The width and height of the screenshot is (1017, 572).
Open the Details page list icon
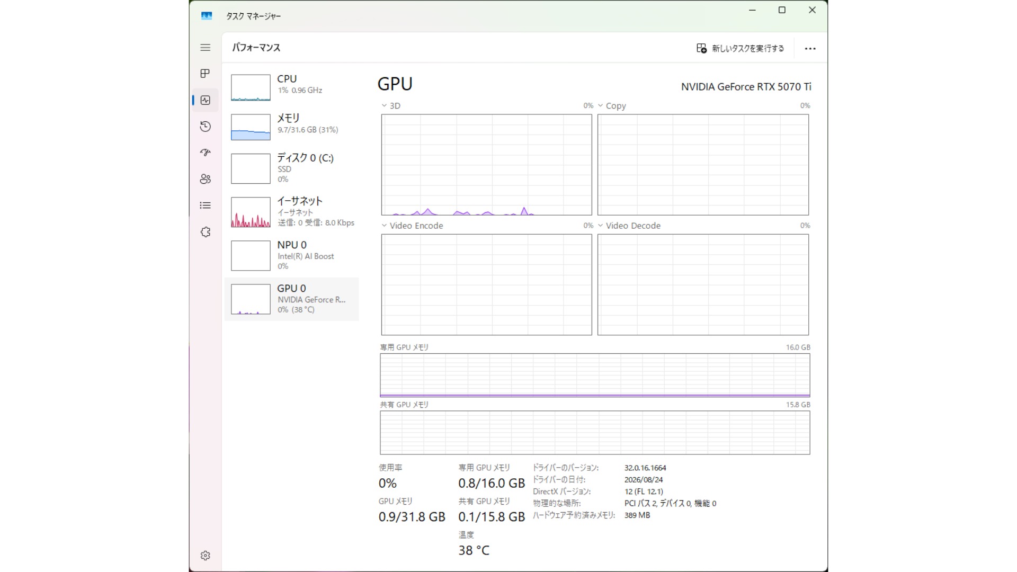(206, 205)
